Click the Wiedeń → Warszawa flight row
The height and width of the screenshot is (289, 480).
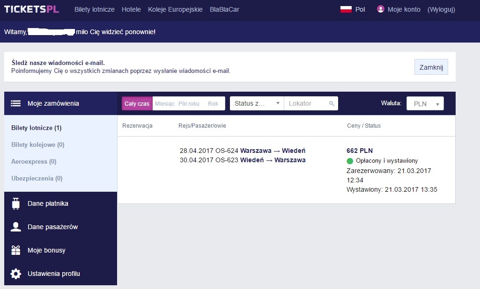(x=243, y=160)
